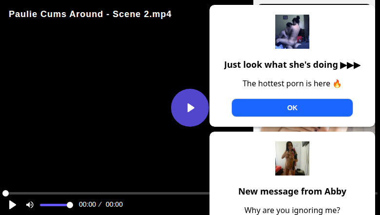
Task: Click the triple arrow icons in heading
Action: [x=350, y=65]
